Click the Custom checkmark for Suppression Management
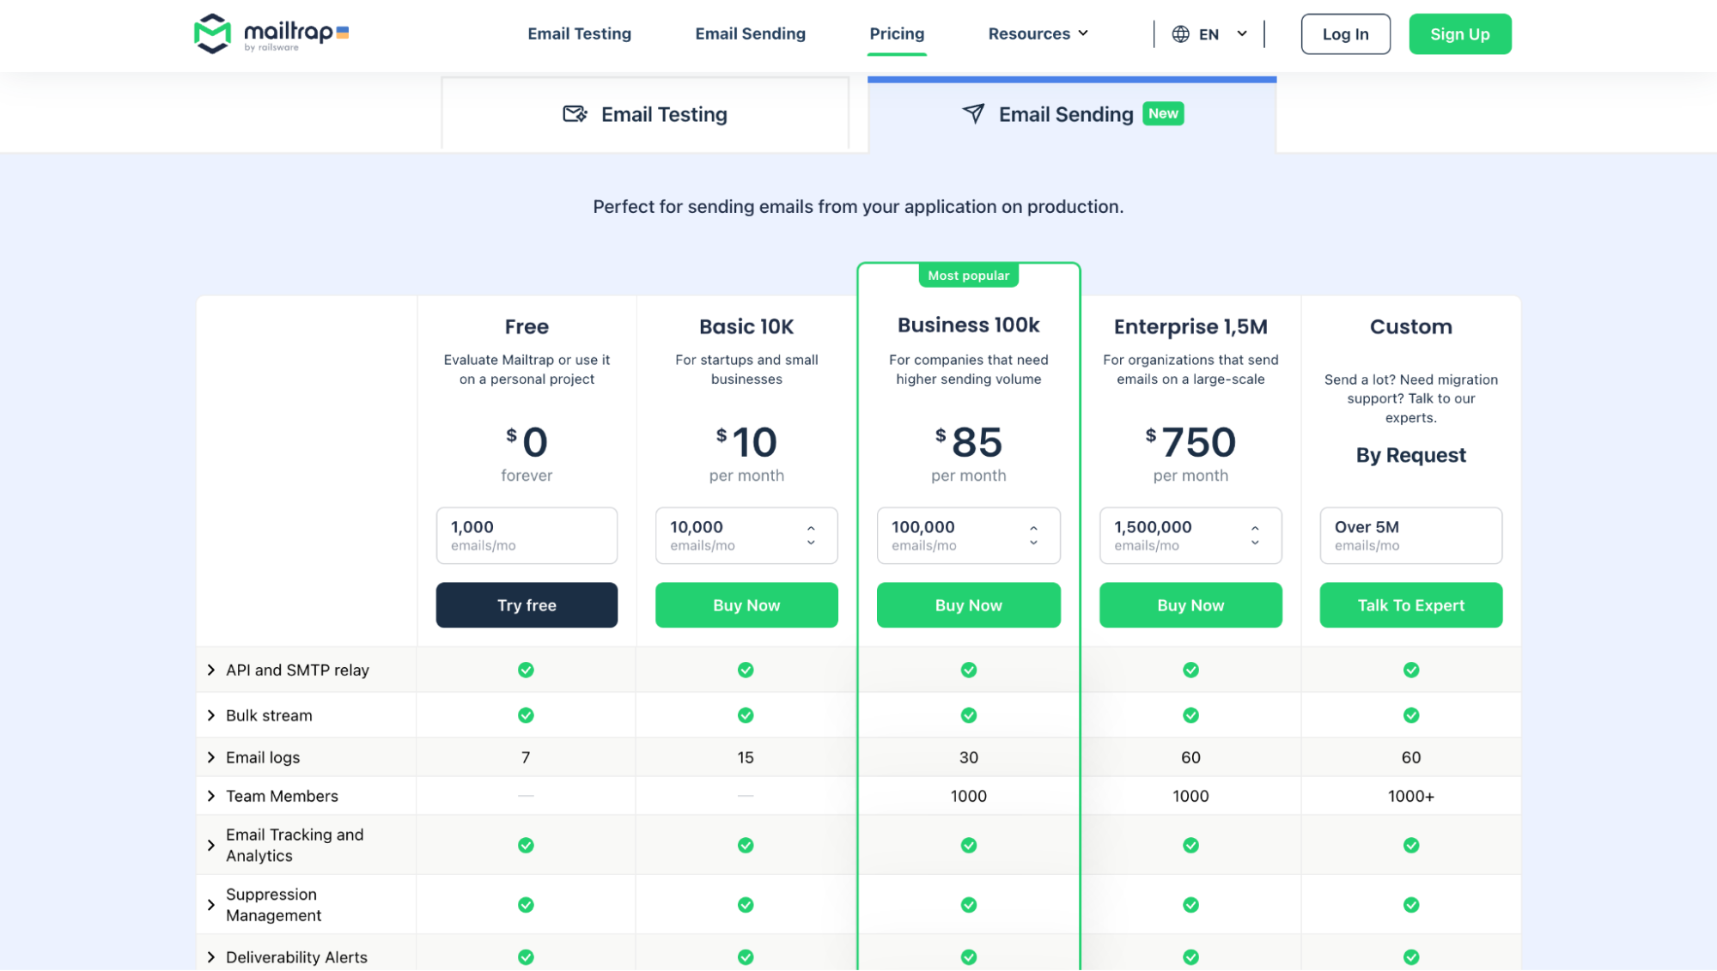Viewport: 1717px width, 971px height. point(1411,905)
